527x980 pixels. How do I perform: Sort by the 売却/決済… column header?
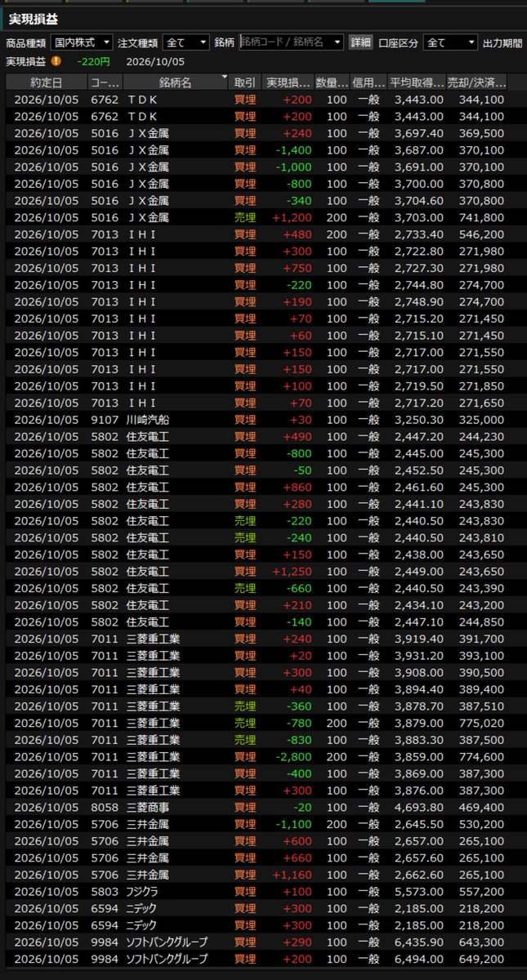coord(477,82)
